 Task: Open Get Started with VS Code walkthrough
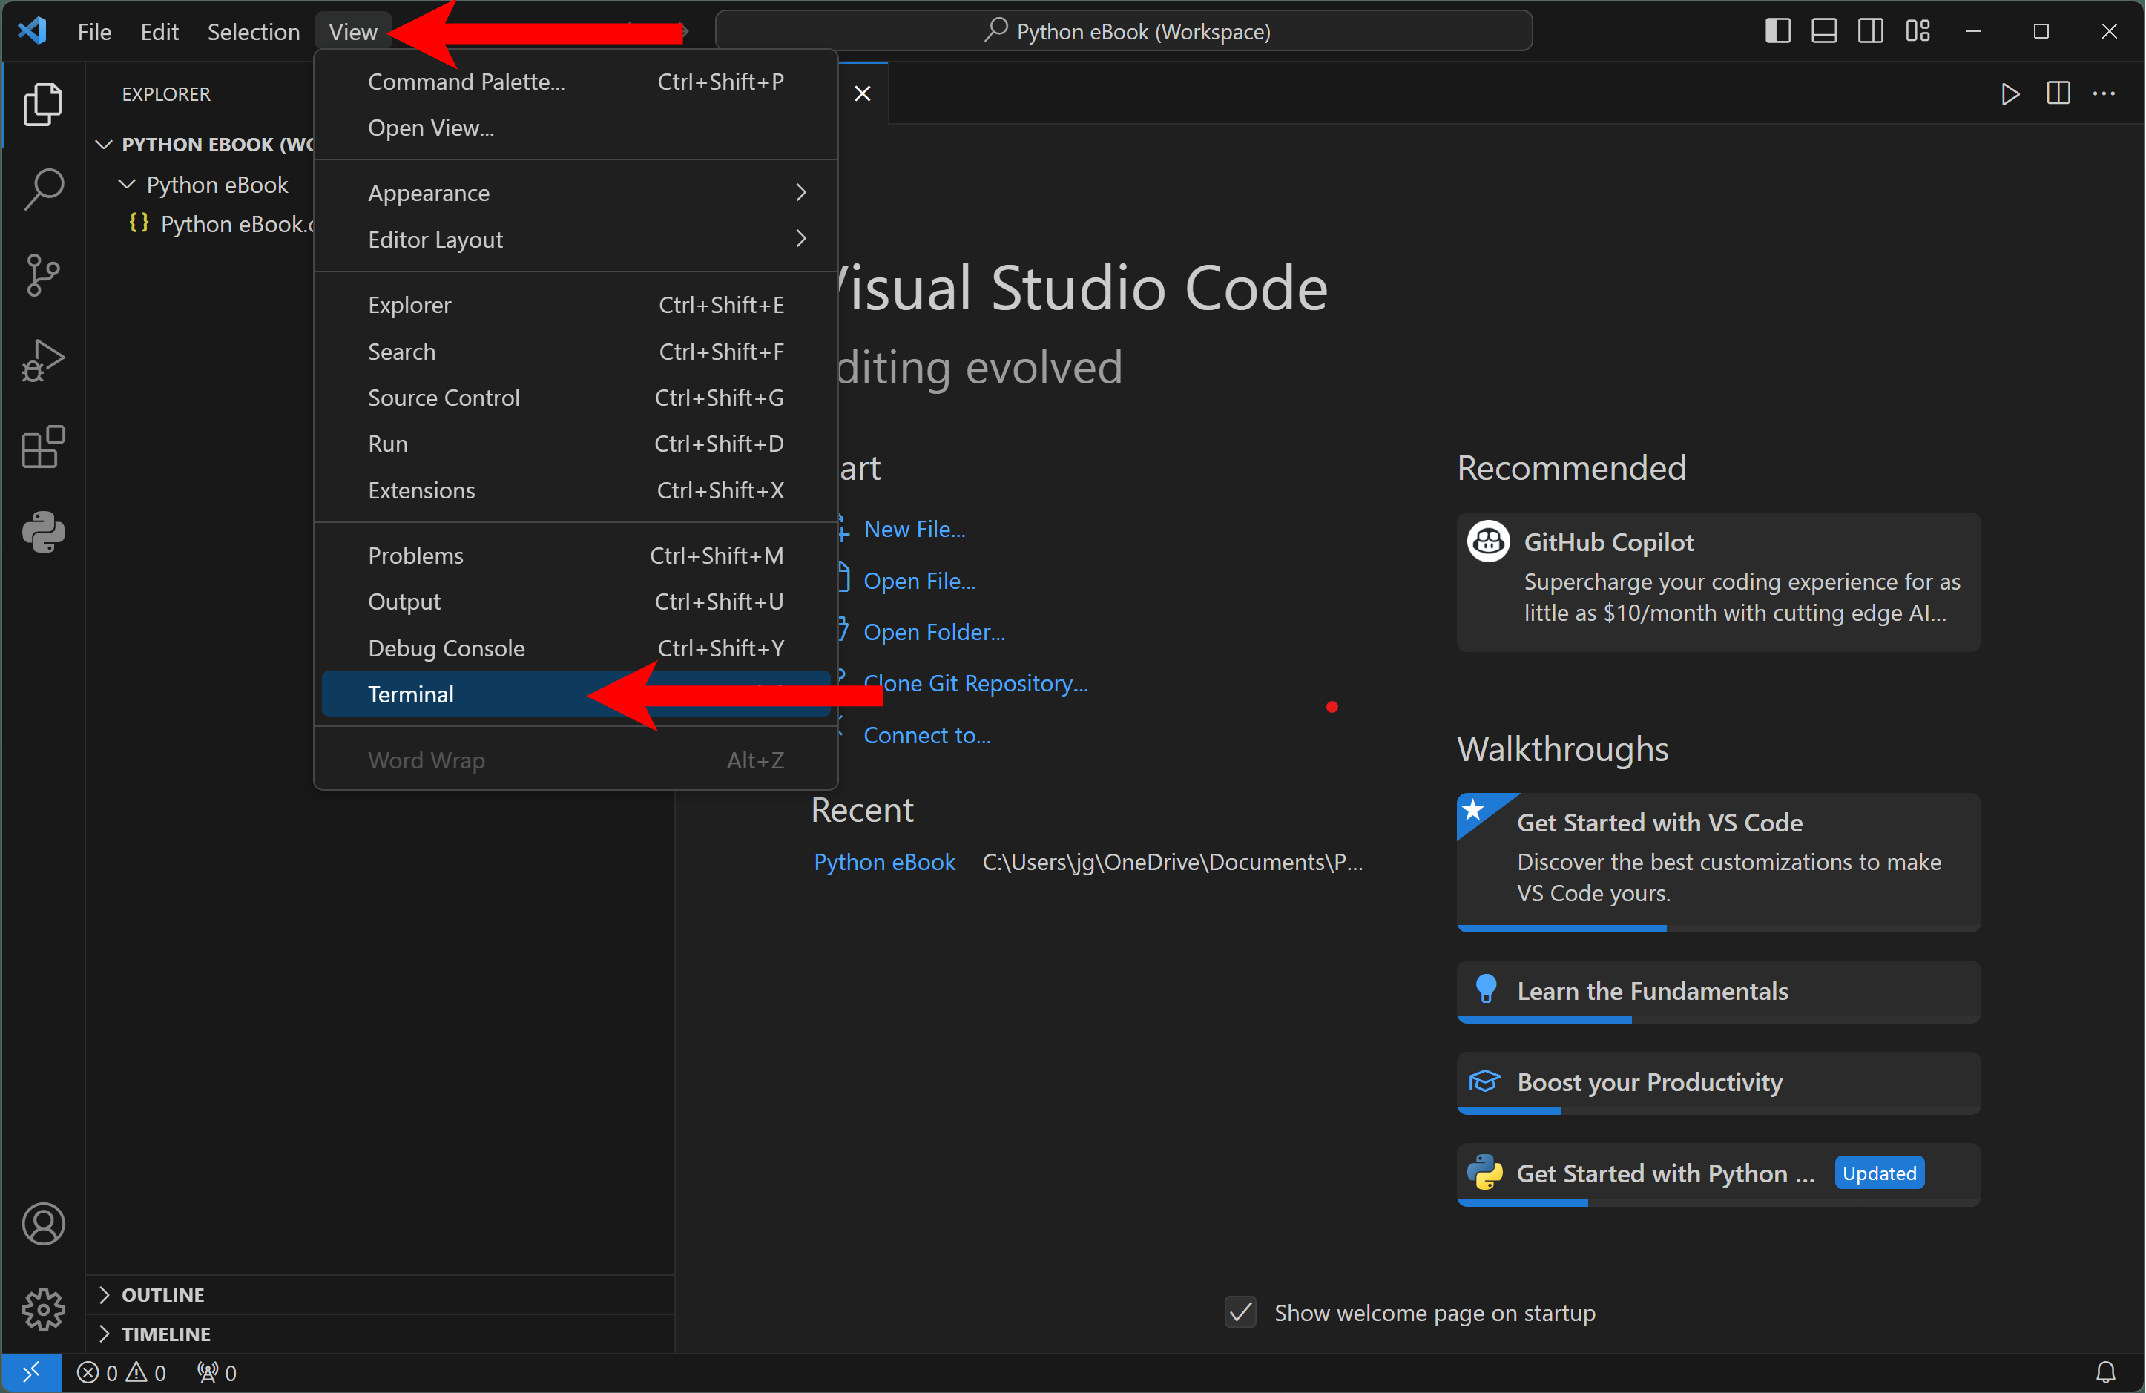(x=1719, y=861)
